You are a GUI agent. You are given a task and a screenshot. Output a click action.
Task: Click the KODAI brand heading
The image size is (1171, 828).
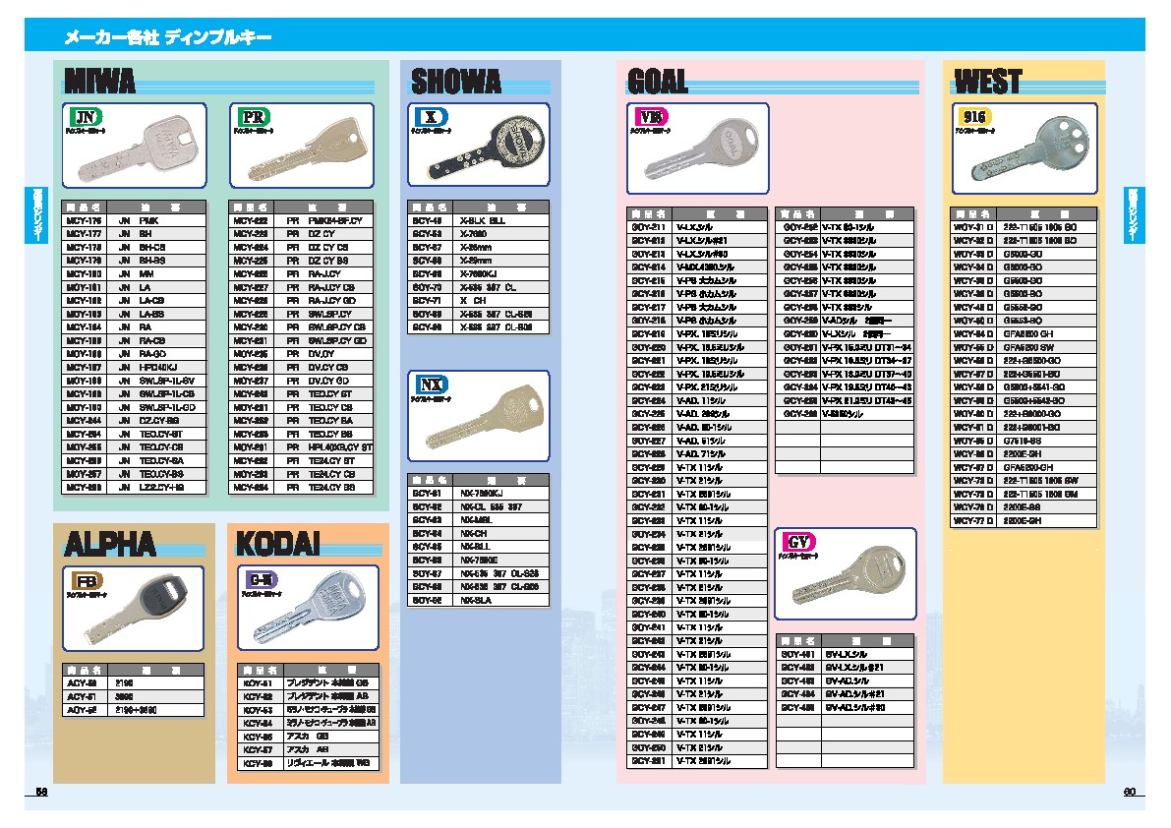click(278, 543)
